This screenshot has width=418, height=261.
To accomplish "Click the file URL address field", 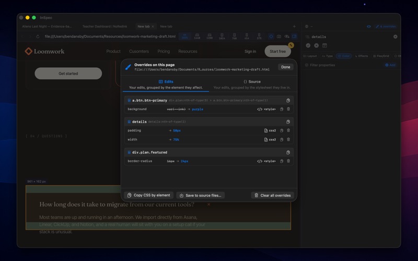I will [x=110, y=37].
